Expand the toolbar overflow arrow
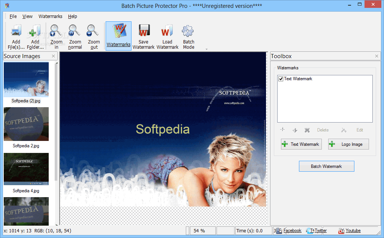 pos(206,49)
